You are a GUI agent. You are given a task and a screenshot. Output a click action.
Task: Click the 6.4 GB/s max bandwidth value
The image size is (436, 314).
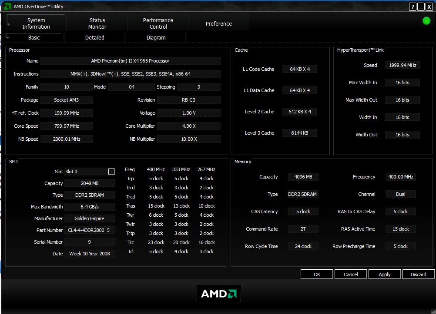(90, 207)
